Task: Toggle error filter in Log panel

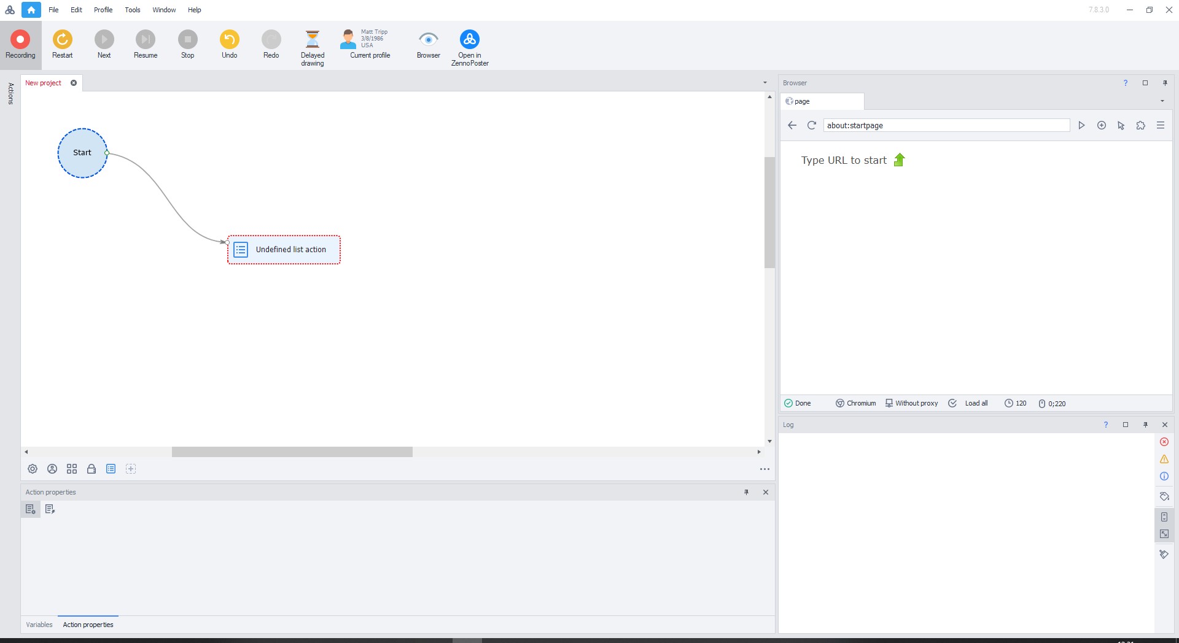Action: 1164,442
